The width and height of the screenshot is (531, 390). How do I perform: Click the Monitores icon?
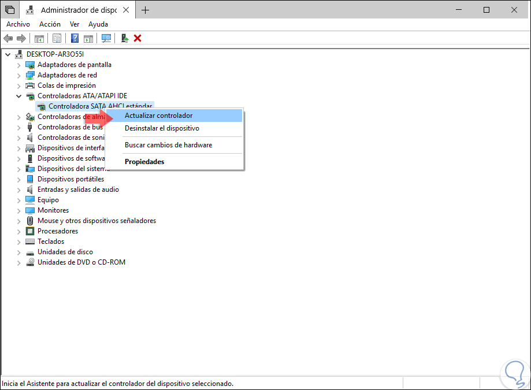[30, 210]
